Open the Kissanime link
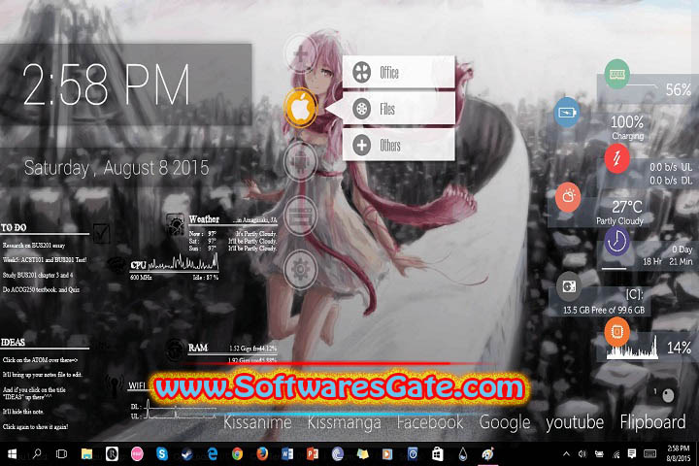Image resolution: width=699 pixels, height=466 pixels. pos(257,422)
